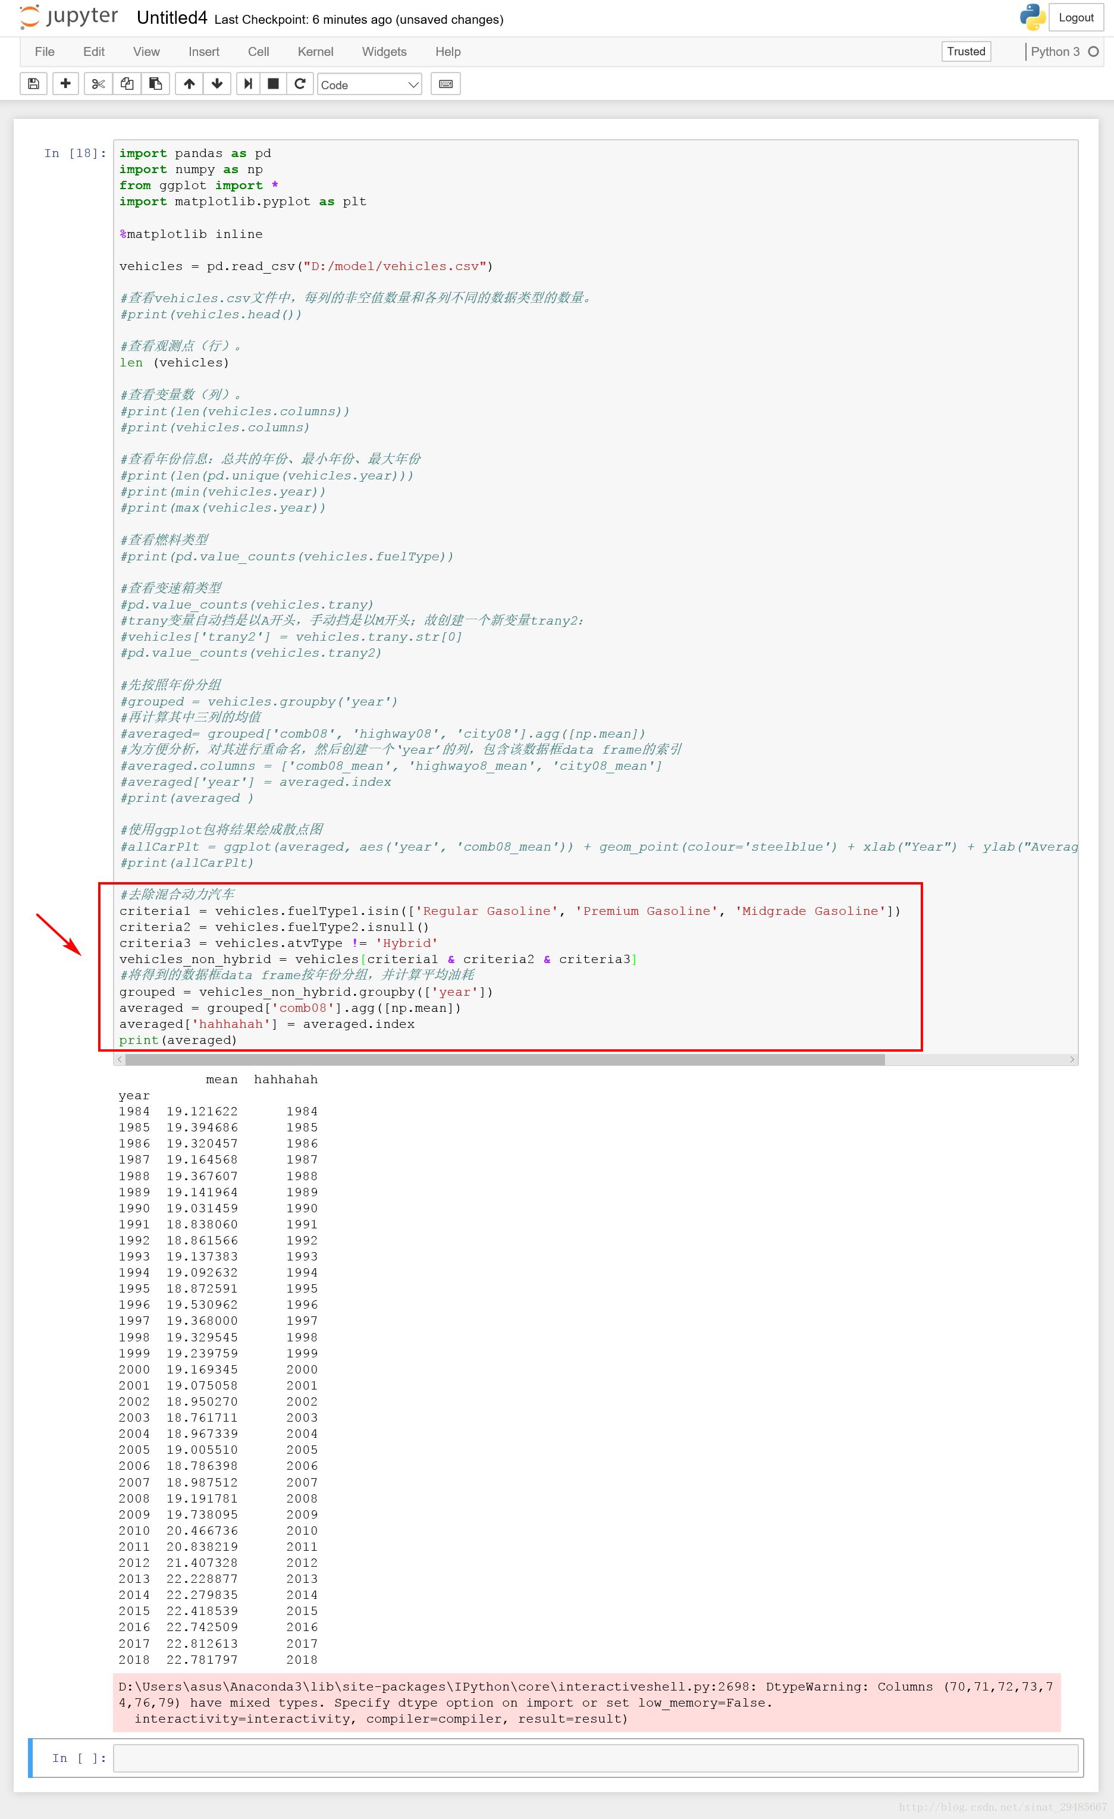The width and height of the screenshot is (1114, 1819).
Task: Restart the kernel icon
Action: click(x=300, y=84)
